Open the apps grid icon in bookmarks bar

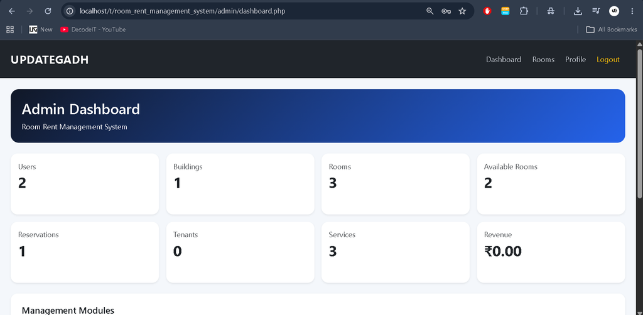pos(10,29)
